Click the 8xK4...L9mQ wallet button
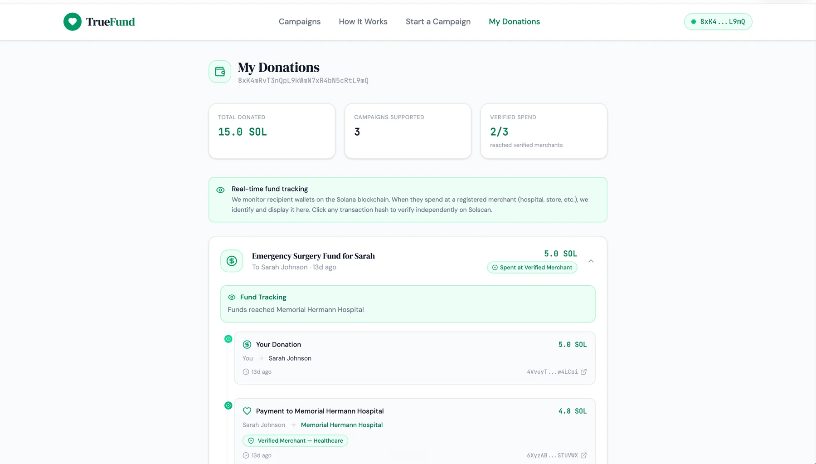Image resolution: width=816 pixels, height=464 pixels. click(x=718, y=22)
